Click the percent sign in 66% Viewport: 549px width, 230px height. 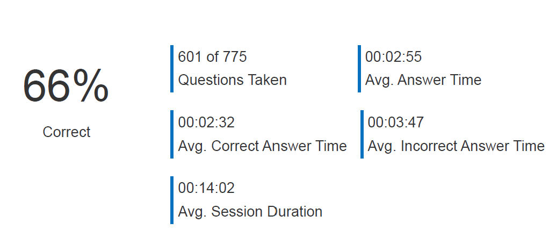[x=91, y=86]
